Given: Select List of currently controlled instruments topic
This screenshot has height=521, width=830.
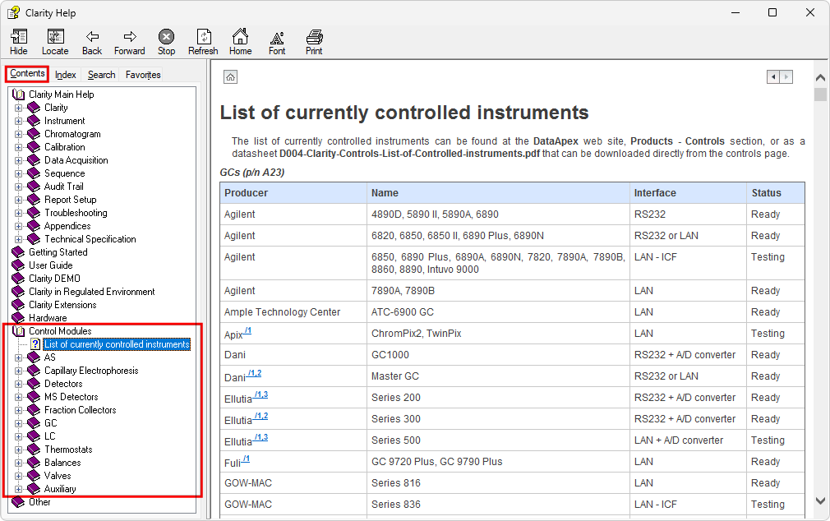Looking at the screenshot, I should click(x=117, y=344).
